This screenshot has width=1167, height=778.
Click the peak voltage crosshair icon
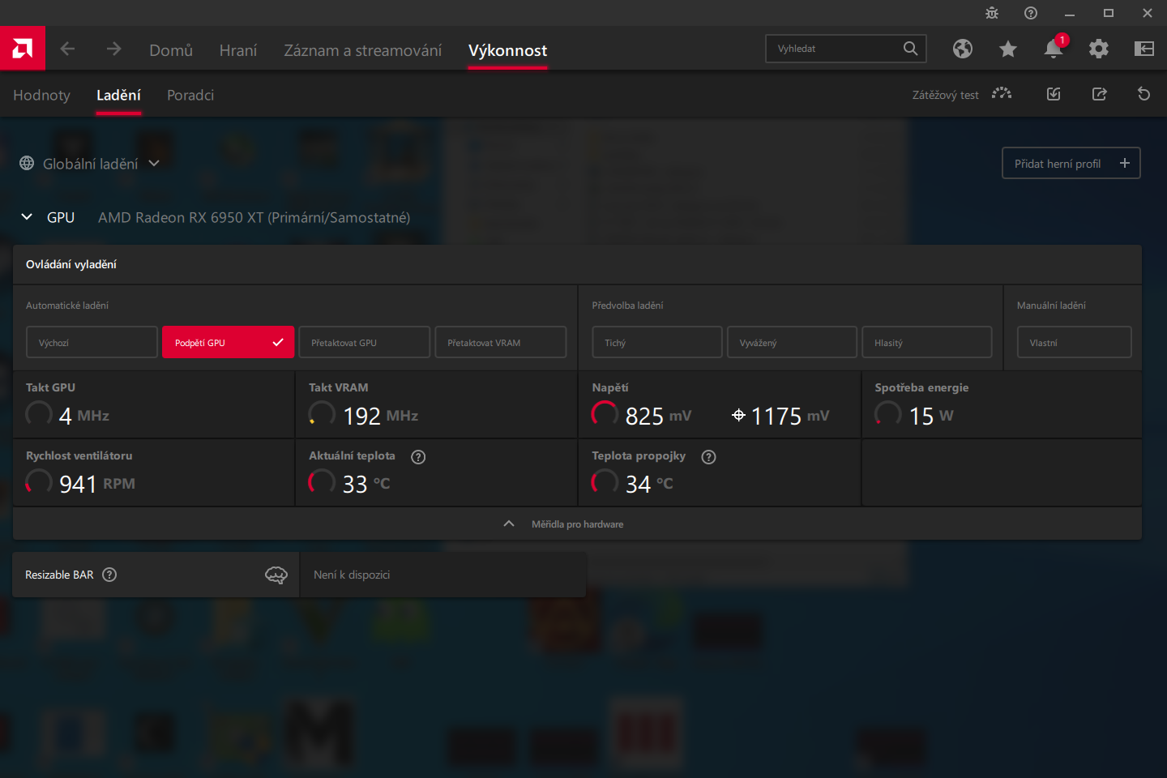(x=738, y=415)
